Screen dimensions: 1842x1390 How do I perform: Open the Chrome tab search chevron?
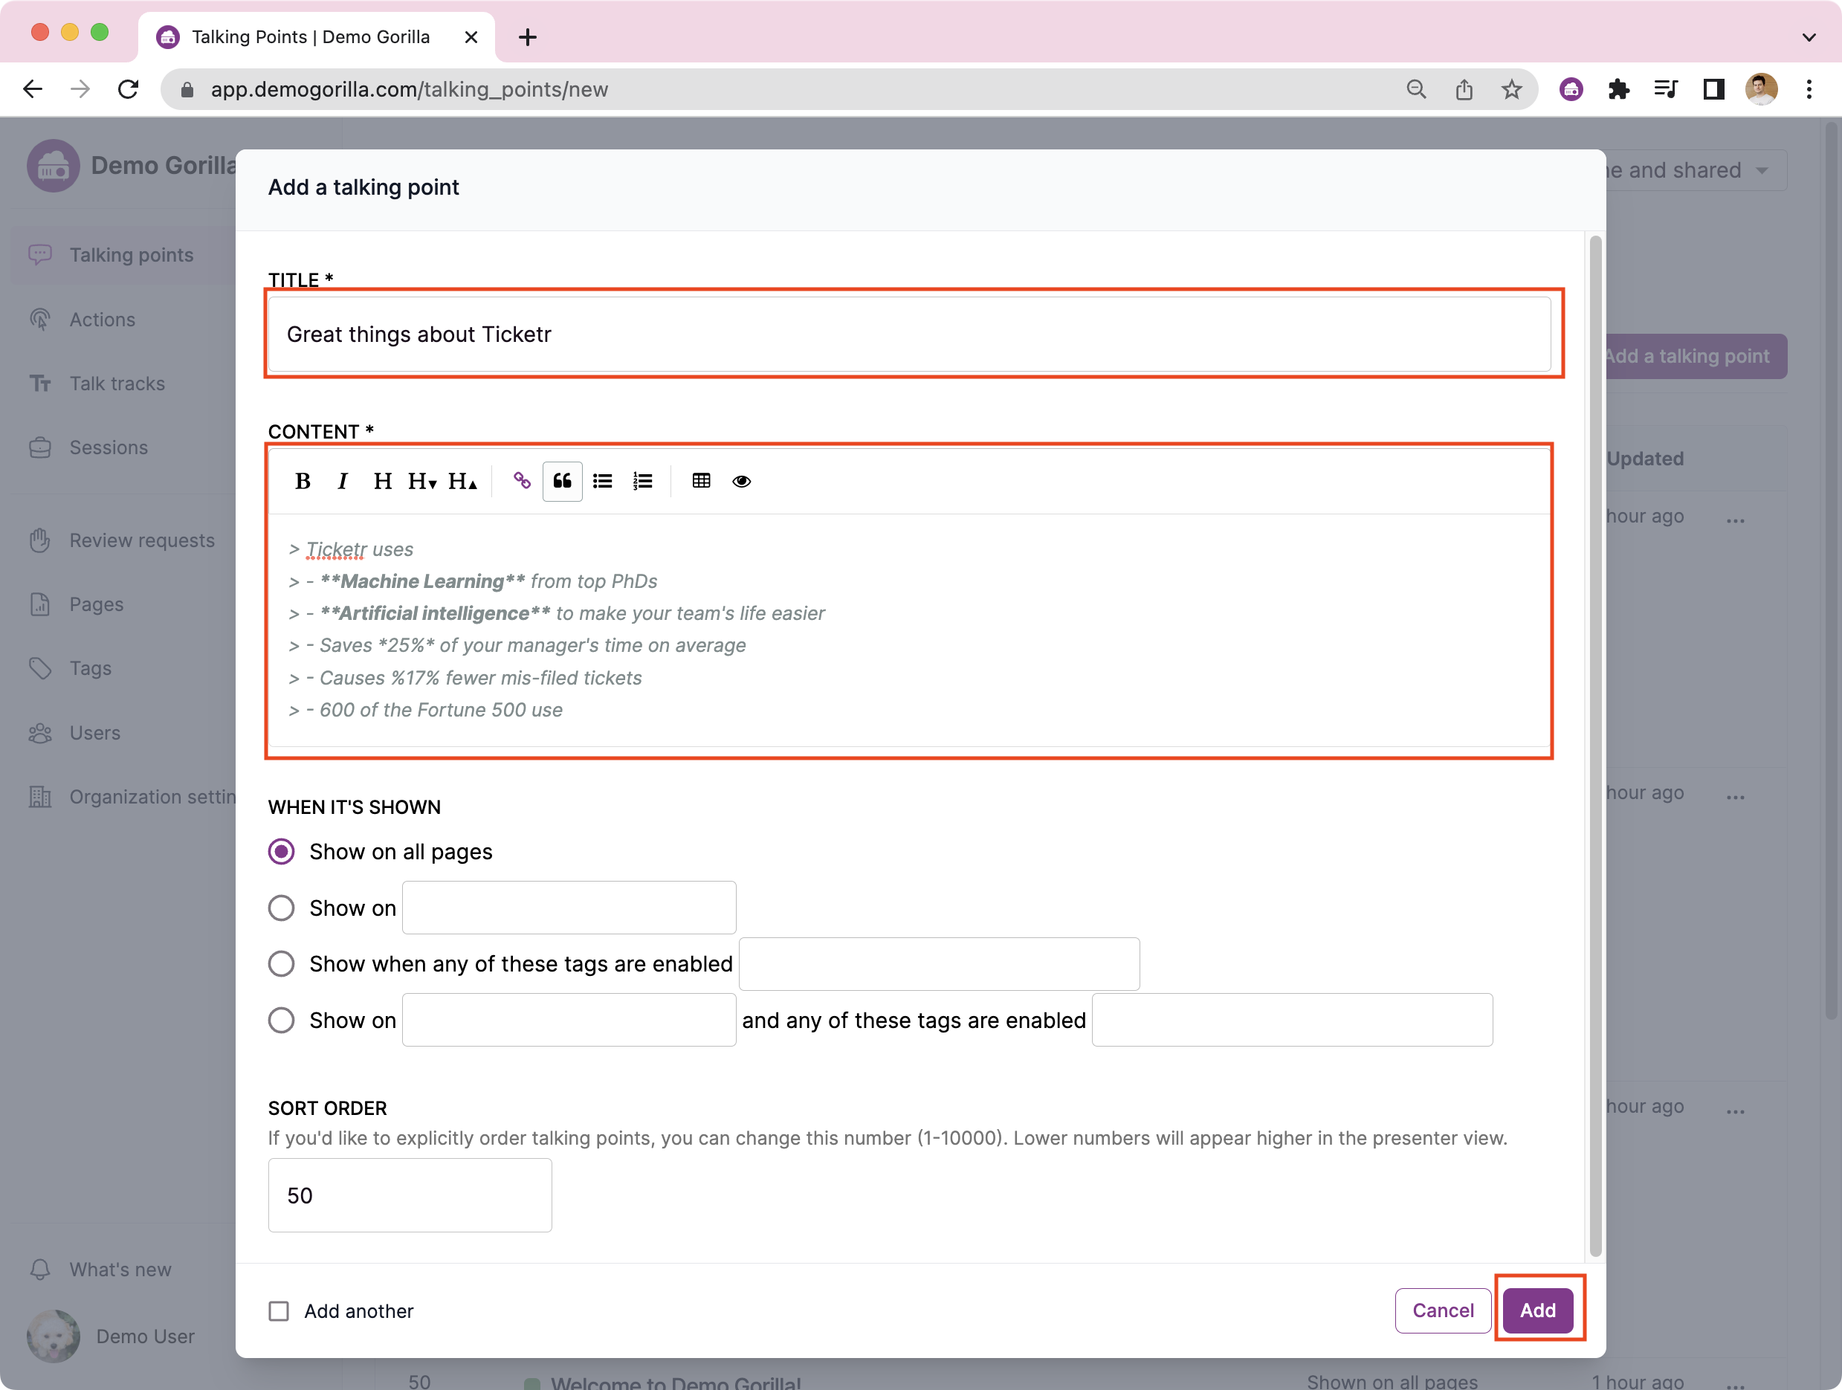[1808, 37]
